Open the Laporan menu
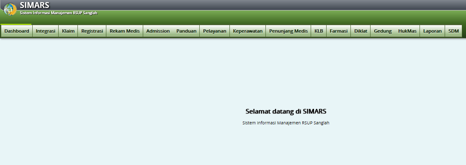Image resolution: width=466 pixels, height=165 pixels. point(432,31)
